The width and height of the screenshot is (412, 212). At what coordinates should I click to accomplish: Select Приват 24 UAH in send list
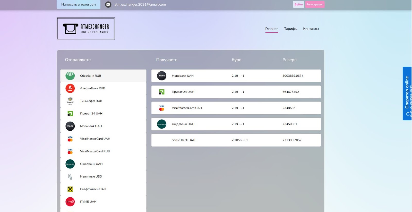103,114
